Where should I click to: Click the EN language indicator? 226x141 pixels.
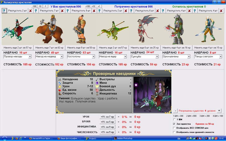tap(179, 138)
